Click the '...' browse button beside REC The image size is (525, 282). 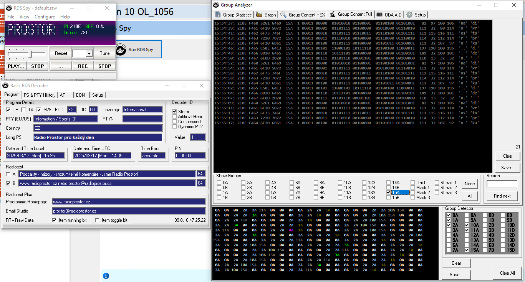click(61, 66)
